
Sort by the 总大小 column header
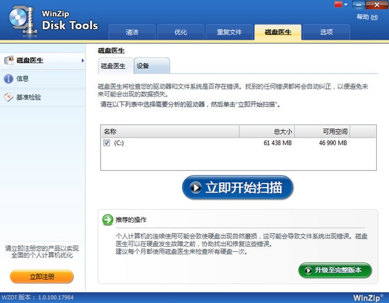(267, 131)
